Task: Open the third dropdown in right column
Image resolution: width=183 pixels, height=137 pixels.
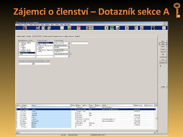Action: coord(69,52)
